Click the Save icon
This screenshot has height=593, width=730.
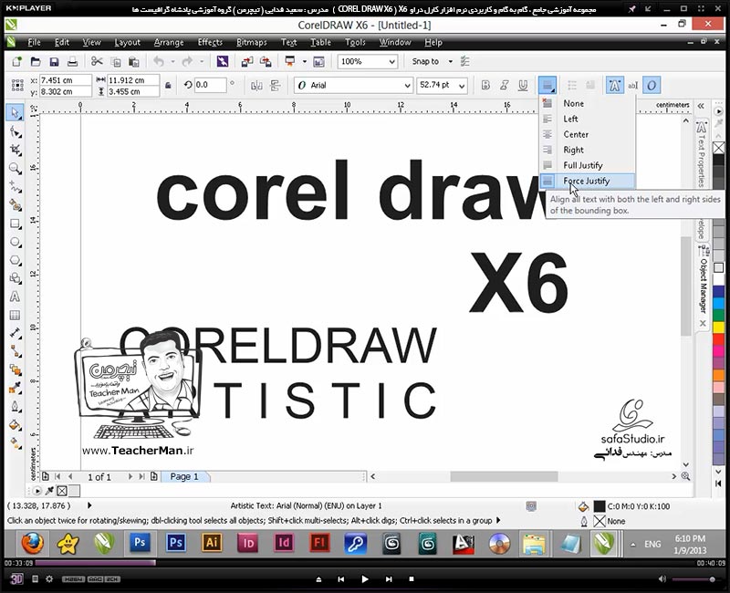(54, 61)
